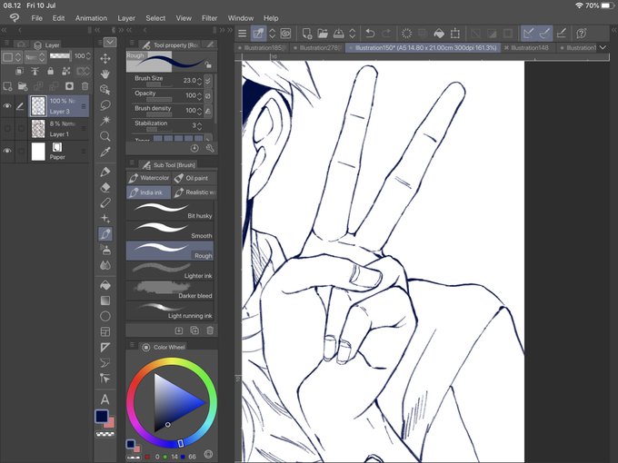Select the Fill bucket tool
Image resolution: width=618 pixels, height=463 pixels.
[x=105, y=285]
